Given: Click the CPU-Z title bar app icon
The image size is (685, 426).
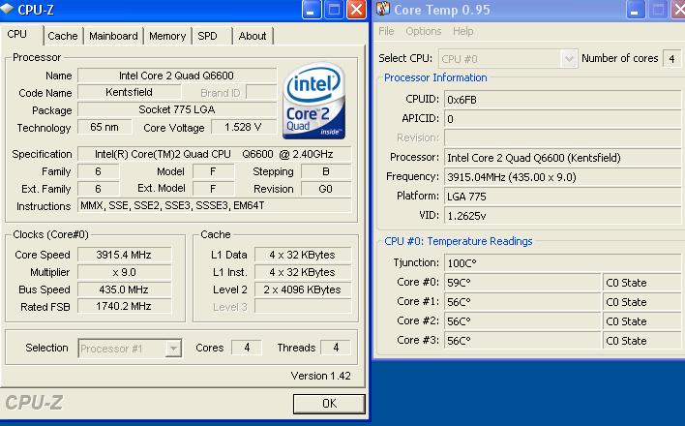Looking at the screenshot, I should click(x=7, y=9).
